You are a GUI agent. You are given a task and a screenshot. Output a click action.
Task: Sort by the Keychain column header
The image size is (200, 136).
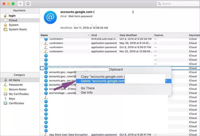(x=194, y=35)
